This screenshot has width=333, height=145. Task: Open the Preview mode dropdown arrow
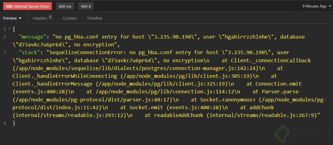pos(21,18)
